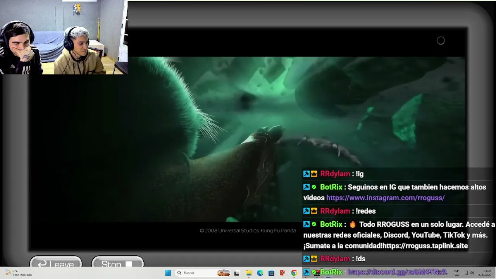Click the RRdylam username on the !ds message
The image size is (496, 279).
coord(335,259)
